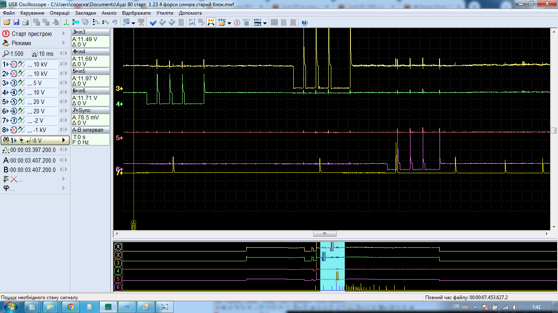This screenshot has width=558, height=313.
Task: Open the Аналіз menu
Action: [x=109, y=13]
